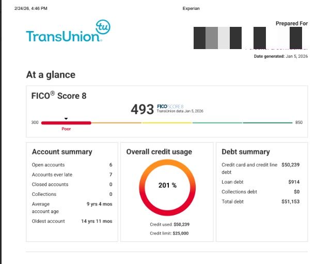The height and width of the screenshot is (264, 316).
Task: Click the 850 maximum score label
Action: click(x=299, y=122)
